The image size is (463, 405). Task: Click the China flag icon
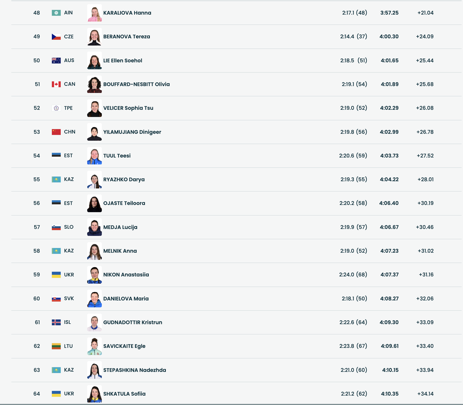[x=56, y=132]
